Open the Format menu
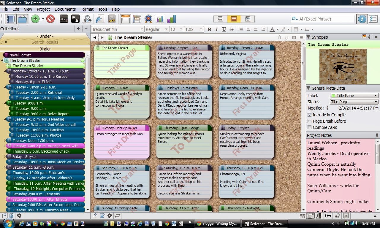Viewport: 380px width, 228px height. point(87,9)
